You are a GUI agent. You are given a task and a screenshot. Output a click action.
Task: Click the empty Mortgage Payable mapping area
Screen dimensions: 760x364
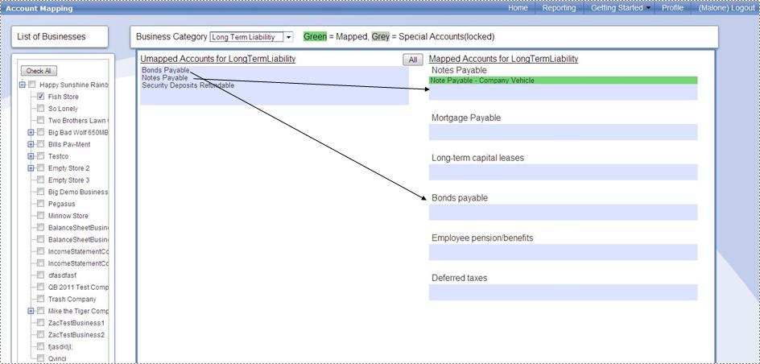(x=564, y=132)
